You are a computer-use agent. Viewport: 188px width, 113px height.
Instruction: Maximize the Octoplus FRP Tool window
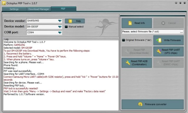[x=180, y=3]
